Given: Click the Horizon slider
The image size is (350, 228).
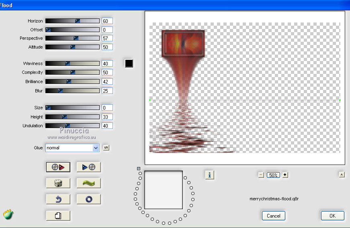Looking at the screenshot, I should coord(73,21).
